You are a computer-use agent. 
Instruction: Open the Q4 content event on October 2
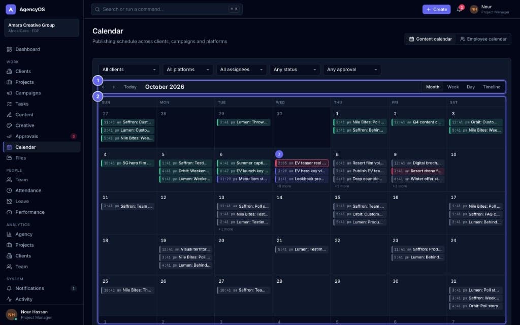418,122
